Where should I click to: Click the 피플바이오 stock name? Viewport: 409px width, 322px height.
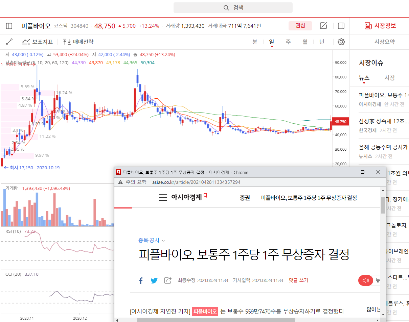pyautogui.click(x=36, y=26)
